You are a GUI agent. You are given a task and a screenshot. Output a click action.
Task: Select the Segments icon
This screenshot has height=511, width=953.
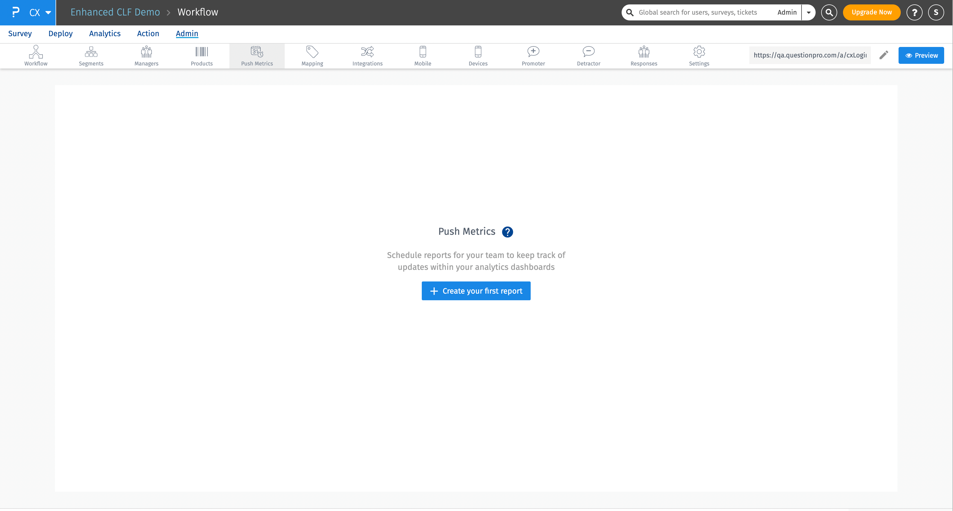pos(91,56)
